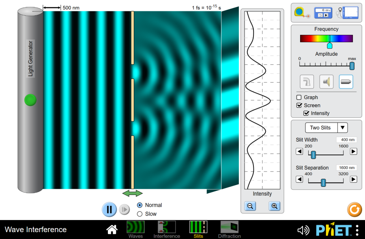Click the PhET logo
This screenshot has height=239, width=365.
click(334, 230)
